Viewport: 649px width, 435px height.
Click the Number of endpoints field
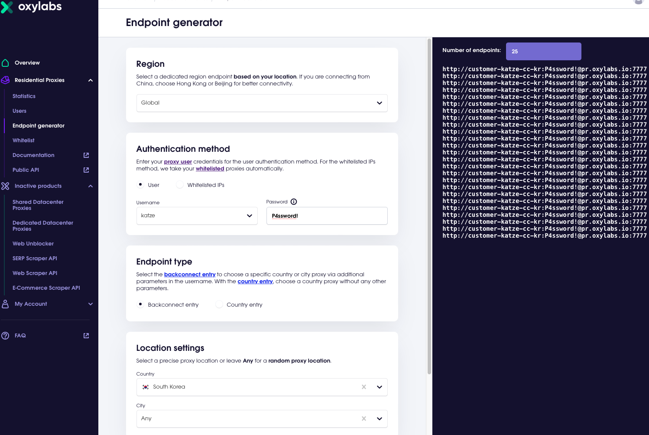coord(543,51)
